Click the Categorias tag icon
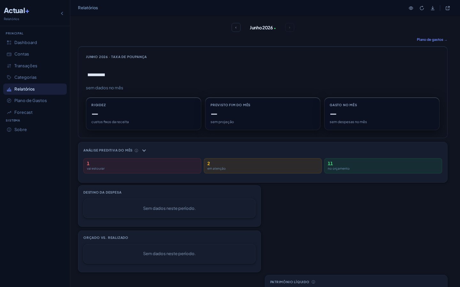This screenshot has height=287, width=460. click(x=9, y=77)
